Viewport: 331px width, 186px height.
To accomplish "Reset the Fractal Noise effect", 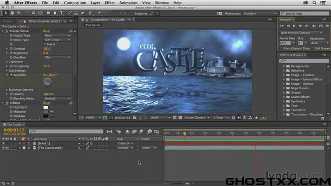I will [x=47, y=31].
